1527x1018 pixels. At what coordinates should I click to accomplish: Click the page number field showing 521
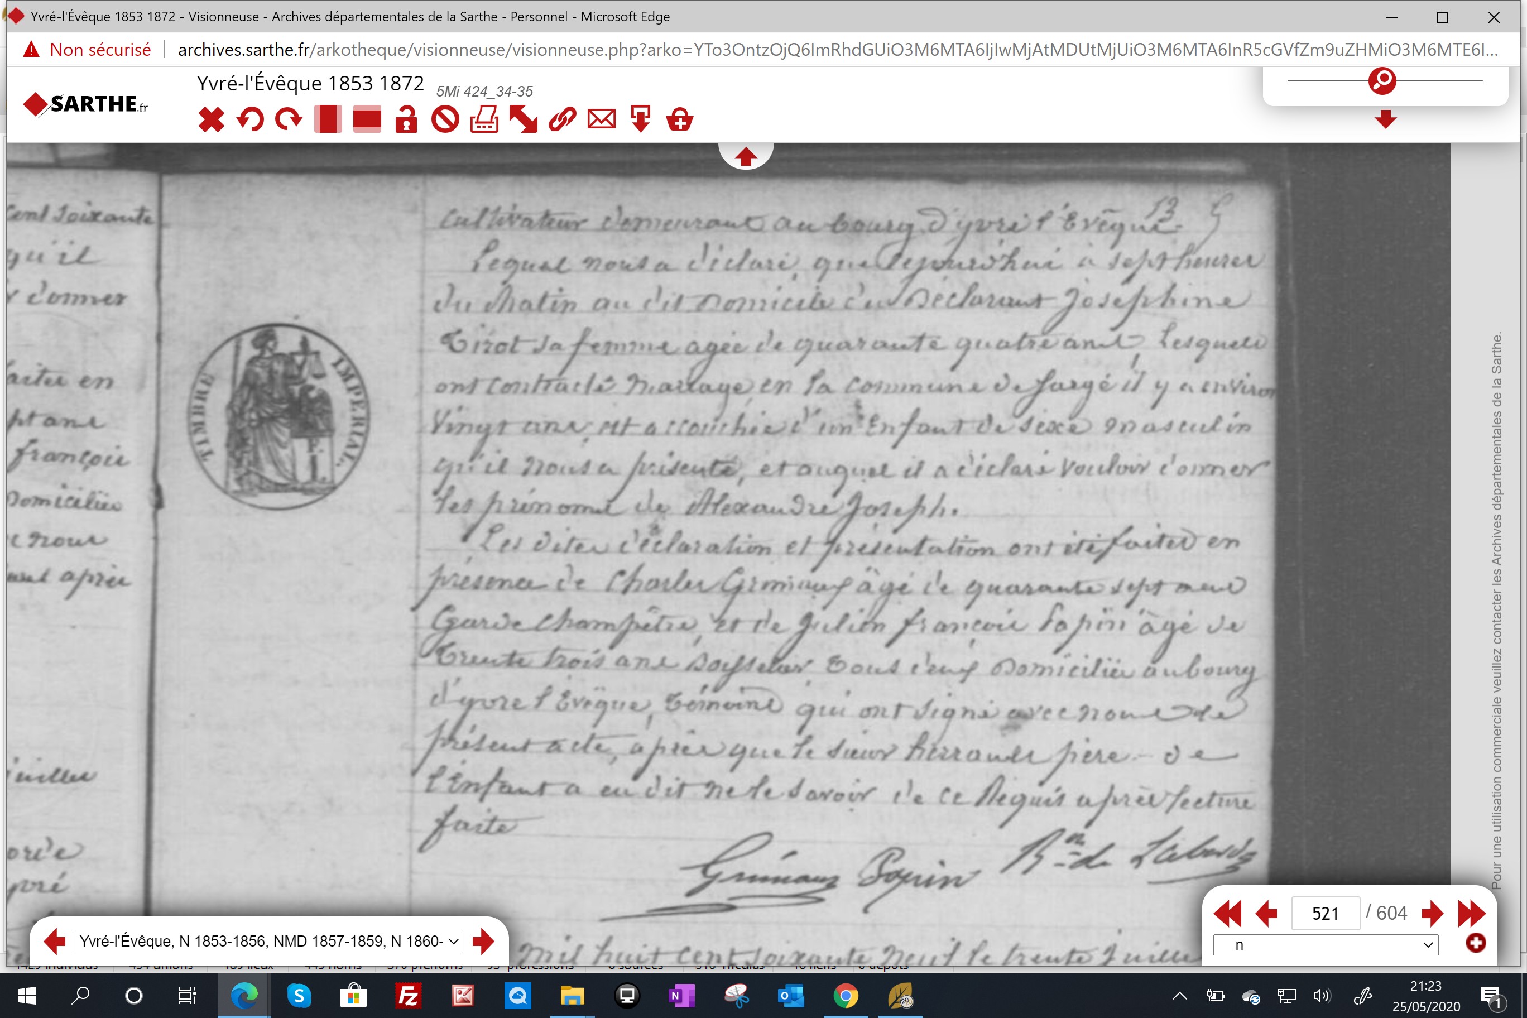[x=1326, y=914]
